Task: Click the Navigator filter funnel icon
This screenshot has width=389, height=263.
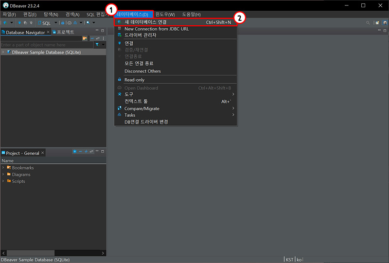Action: (x=97, y=45)
